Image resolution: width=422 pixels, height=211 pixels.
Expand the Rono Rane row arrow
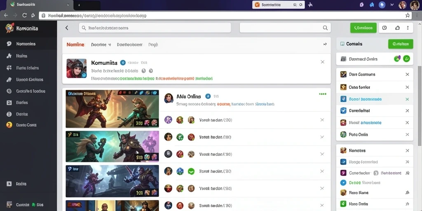click(x=407, y=193)
